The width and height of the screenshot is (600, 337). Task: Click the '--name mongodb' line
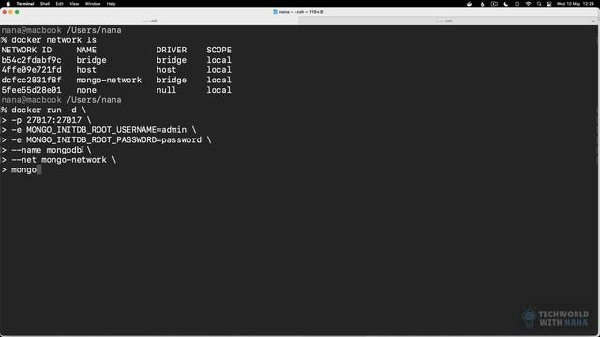click(x=46, y=150)
